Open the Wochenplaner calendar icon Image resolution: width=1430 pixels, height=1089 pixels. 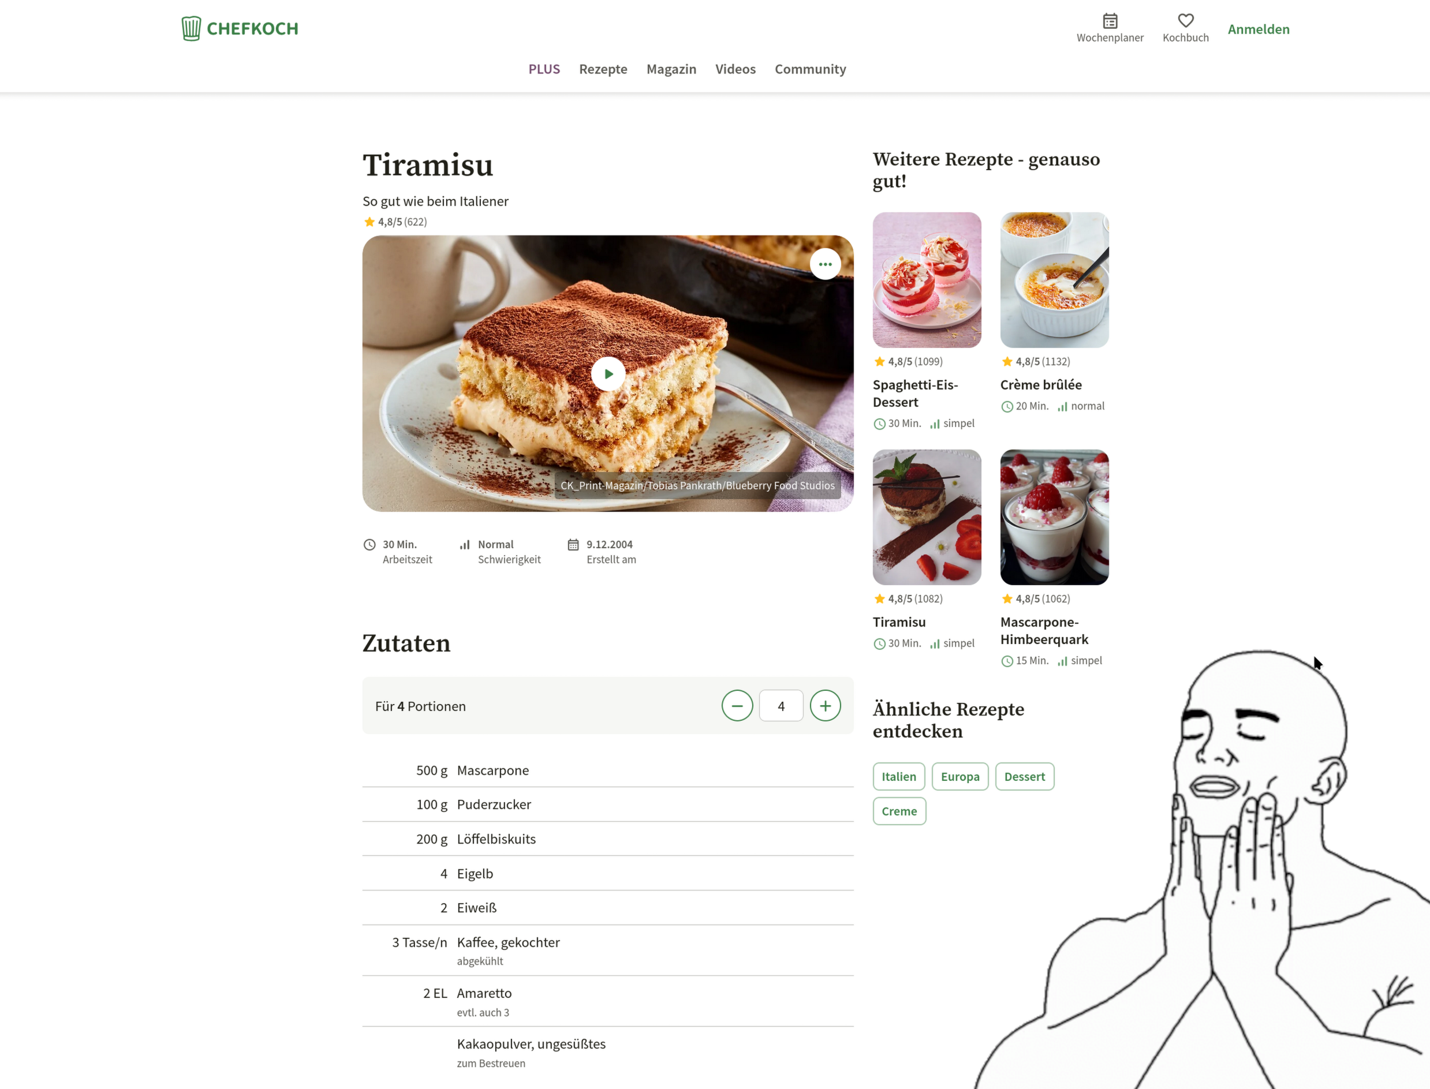pyautogui.click(x=1110, y=21)
